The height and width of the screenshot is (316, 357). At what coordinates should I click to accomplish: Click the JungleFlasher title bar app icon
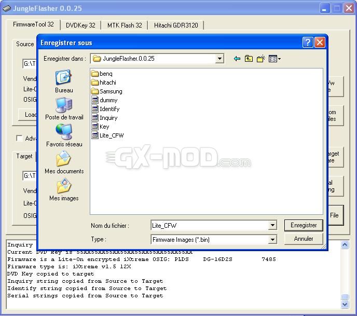(x=7, y=8)
